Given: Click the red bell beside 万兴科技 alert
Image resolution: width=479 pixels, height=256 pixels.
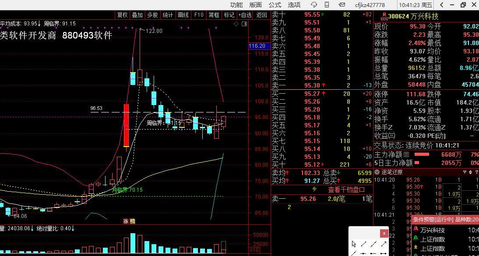Looking at the screenshot, I should 416,229.
